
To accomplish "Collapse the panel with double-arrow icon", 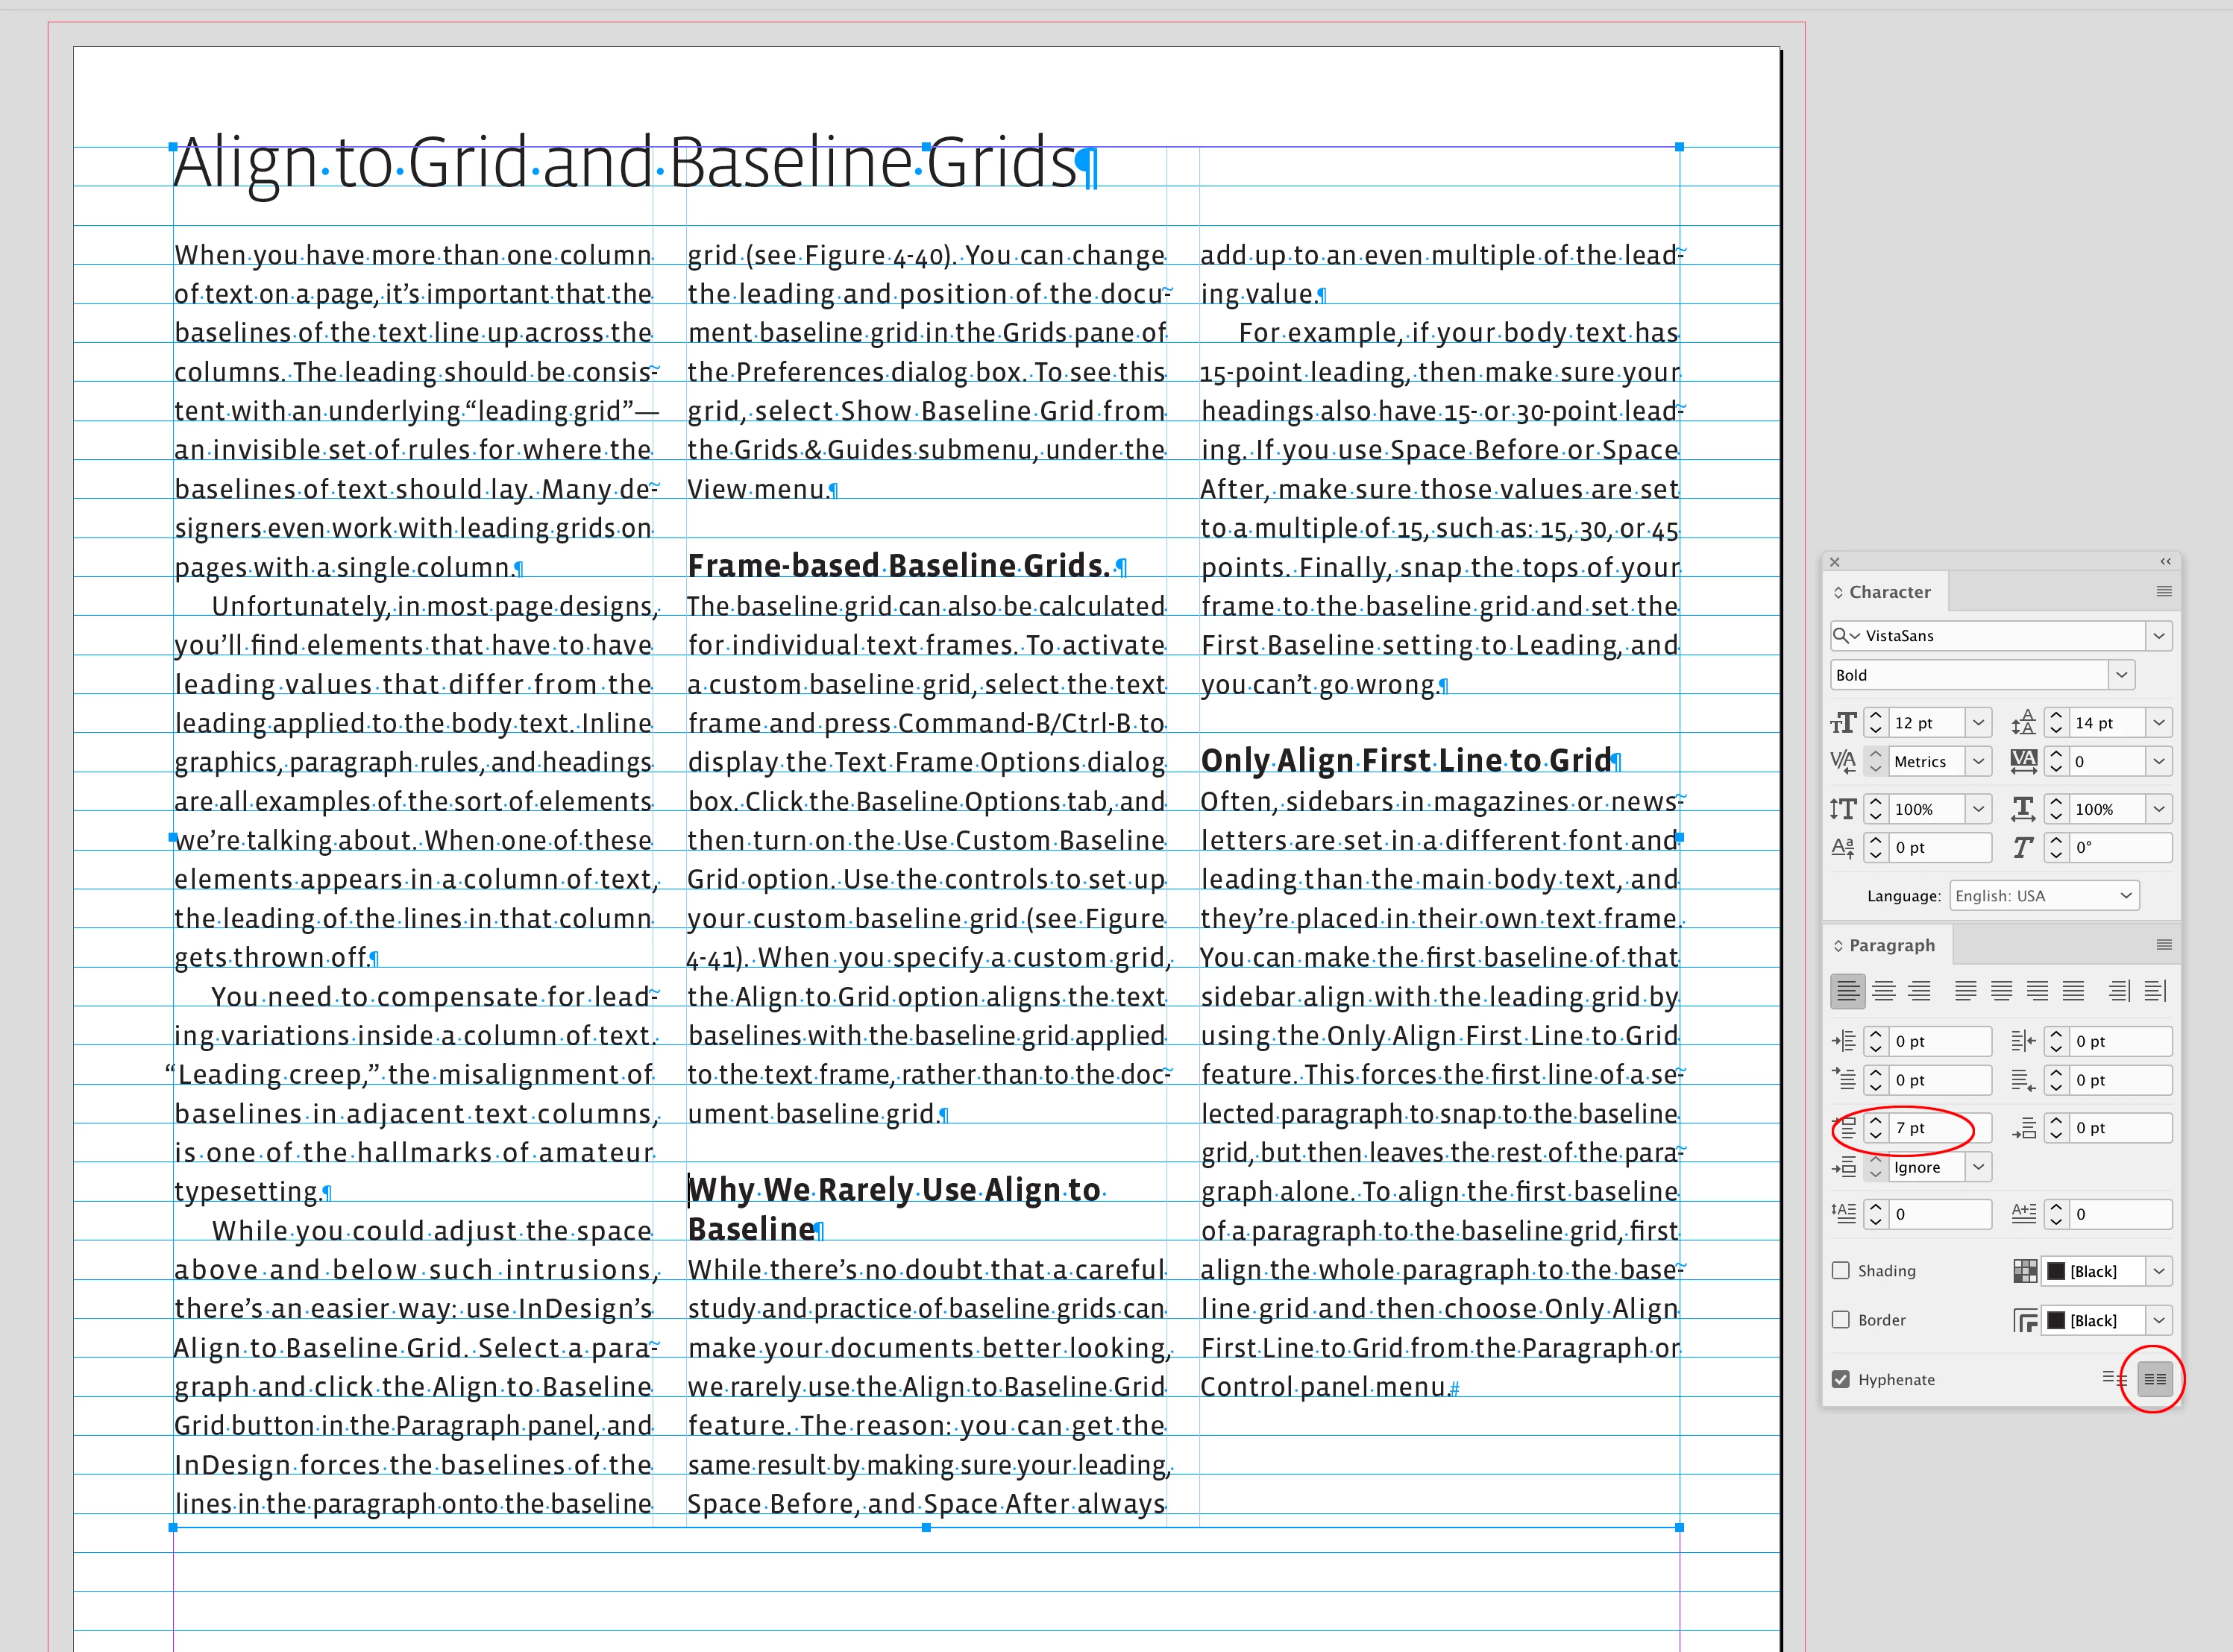I will (2165, 562).
